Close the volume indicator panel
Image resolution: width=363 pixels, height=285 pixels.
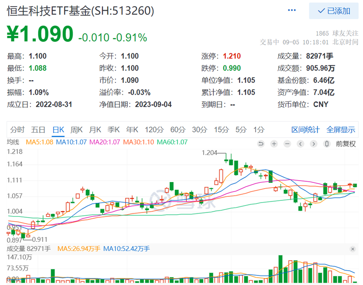point(353,249)
